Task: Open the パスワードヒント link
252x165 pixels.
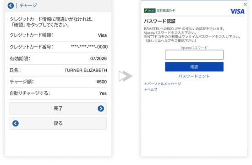Action: point(194,76)
